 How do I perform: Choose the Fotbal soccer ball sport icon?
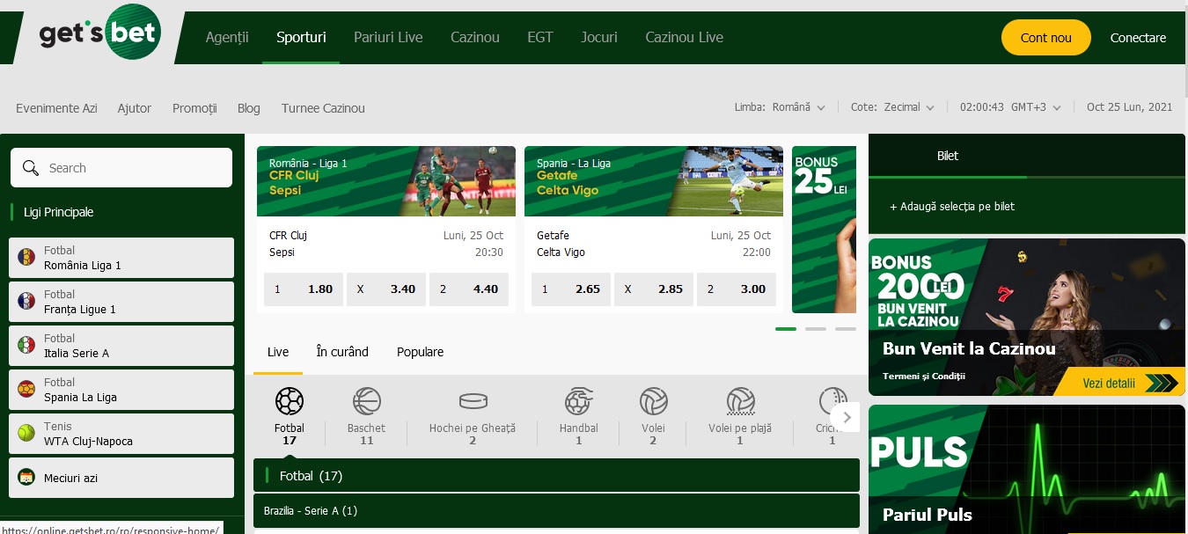(290, 402)
